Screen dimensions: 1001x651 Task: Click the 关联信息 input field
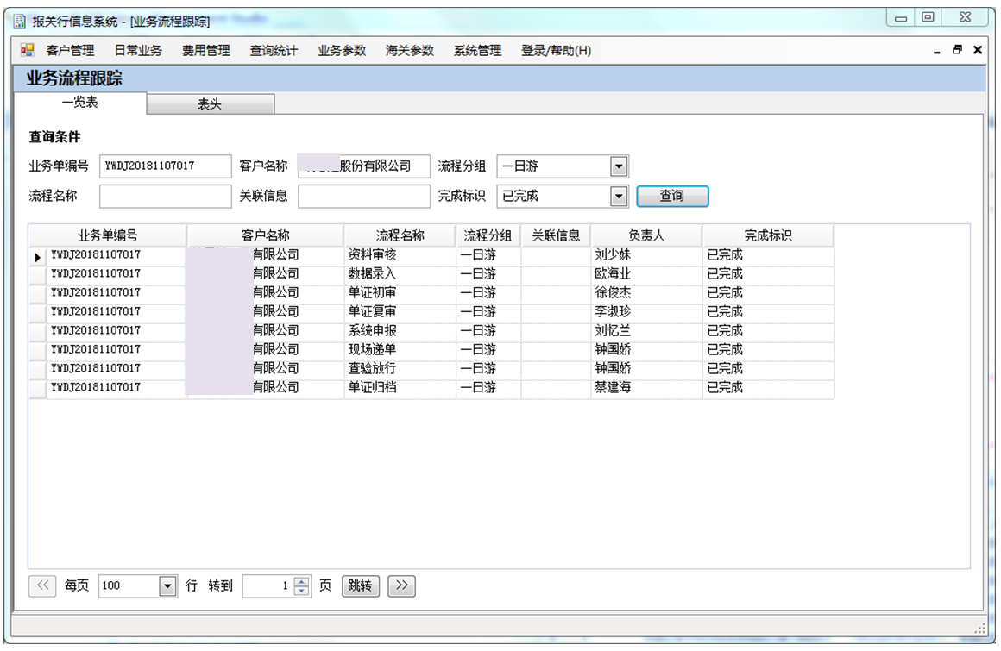[363, 197]
